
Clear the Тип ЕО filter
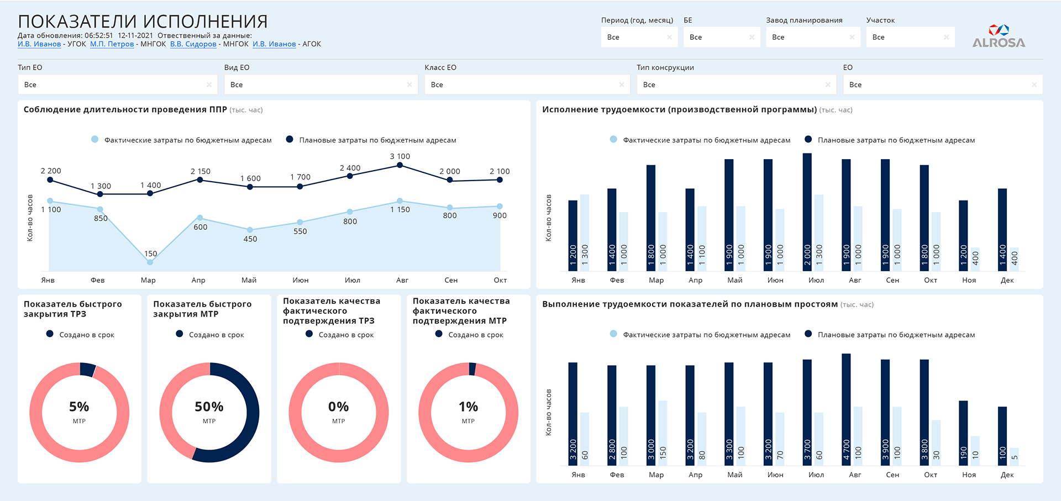tap(209, 85)
